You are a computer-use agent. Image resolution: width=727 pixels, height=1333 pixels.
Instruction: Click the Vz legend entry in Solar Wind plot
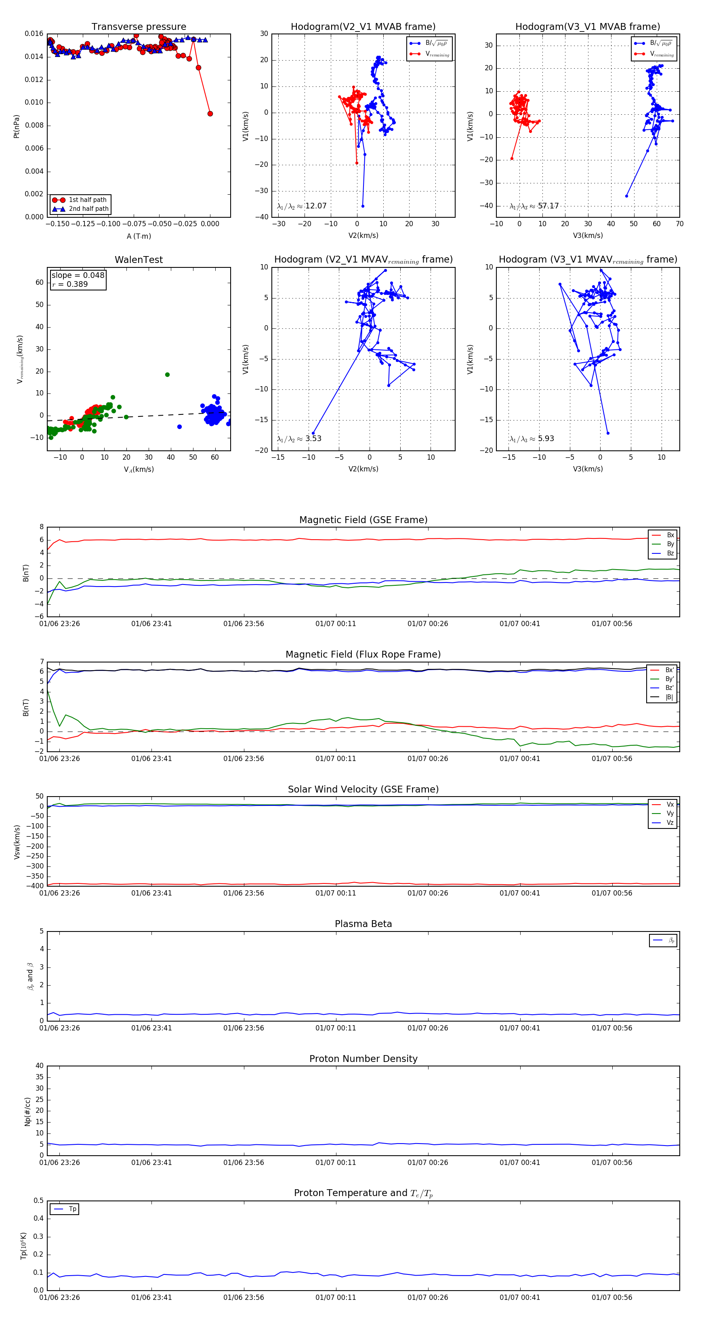[663, 823]
